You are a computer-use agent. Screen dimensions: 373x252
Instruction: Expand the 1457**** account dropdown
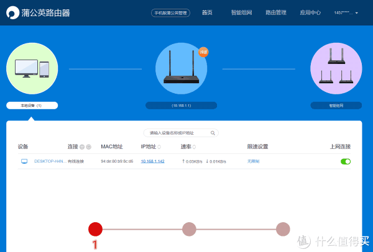346,13
